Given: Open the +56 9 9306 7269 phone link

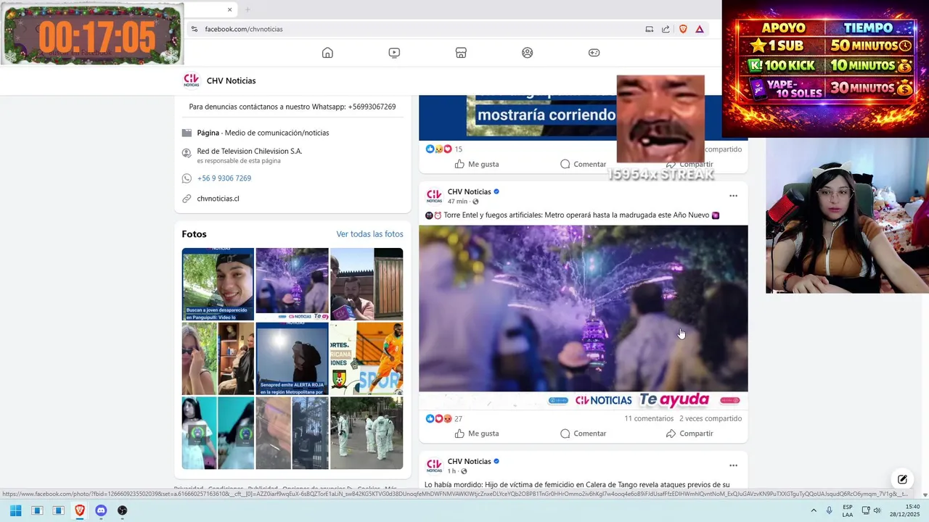Looking at the screenshot, I should (224, 178).
